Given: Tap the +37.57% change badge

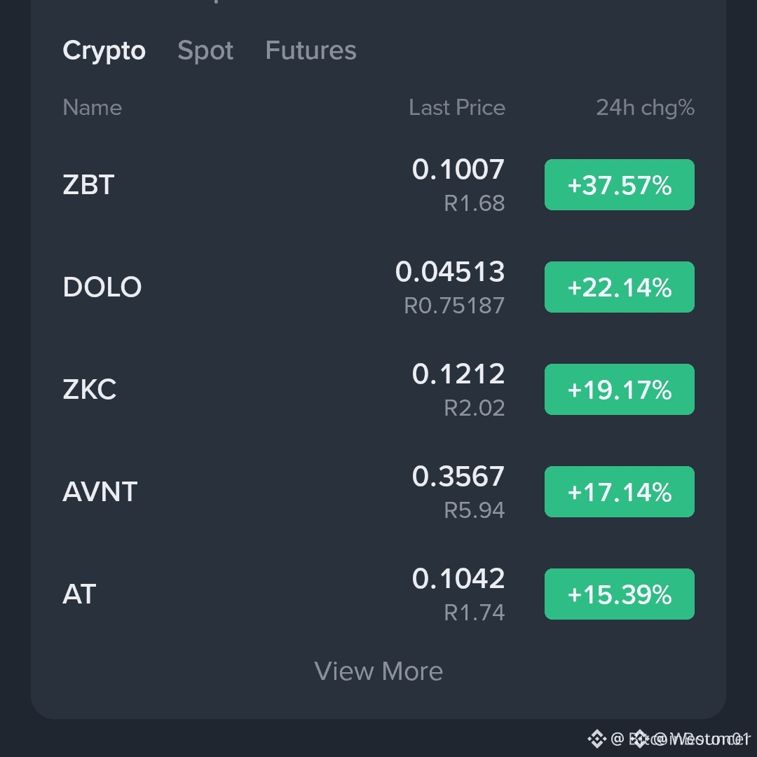Looking at the screenshot, I should tap(620, 185).
